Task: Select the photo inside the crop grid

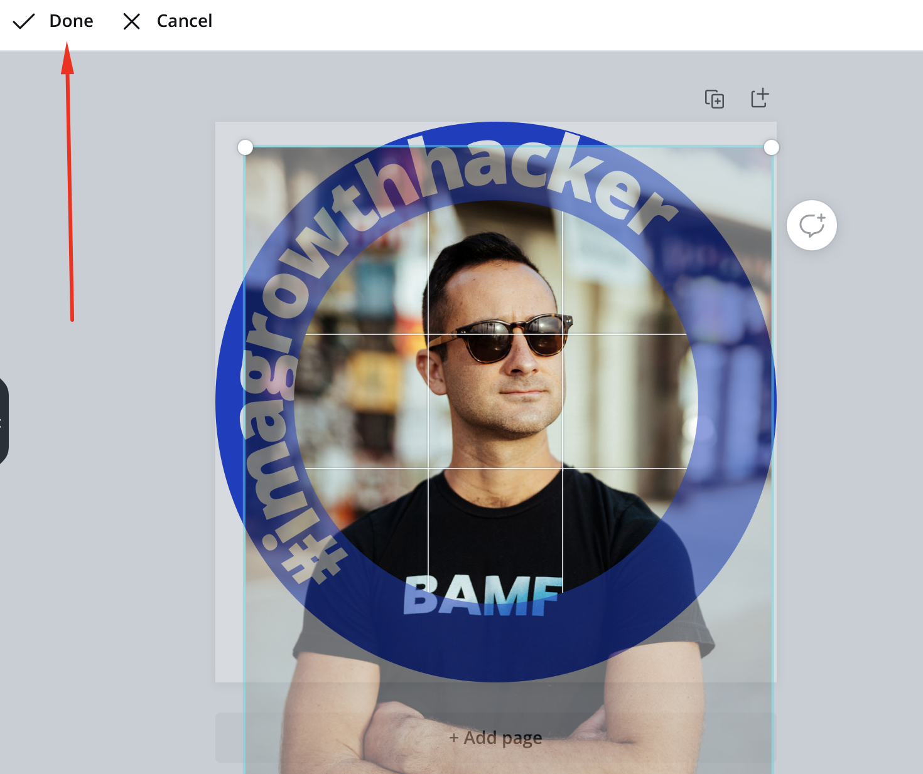Action: coord(495,401)
